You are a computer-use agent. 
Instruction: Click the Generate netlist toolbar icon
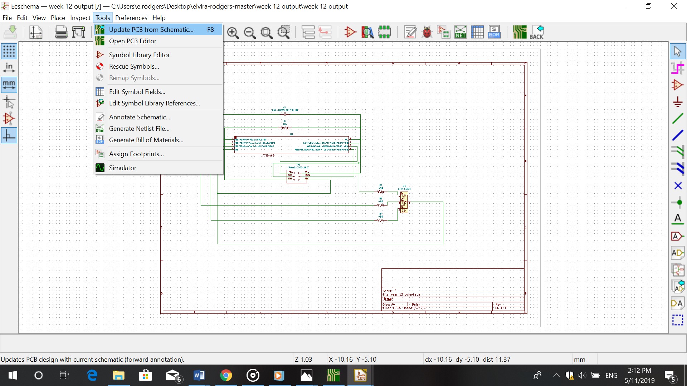tap(460, 32)
